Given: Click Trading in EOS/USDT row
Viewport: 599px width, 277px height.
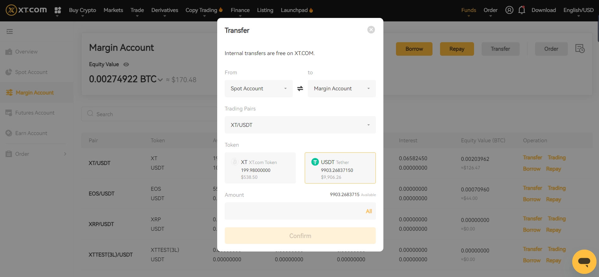Looking at the screenshot, I should 557,188.
